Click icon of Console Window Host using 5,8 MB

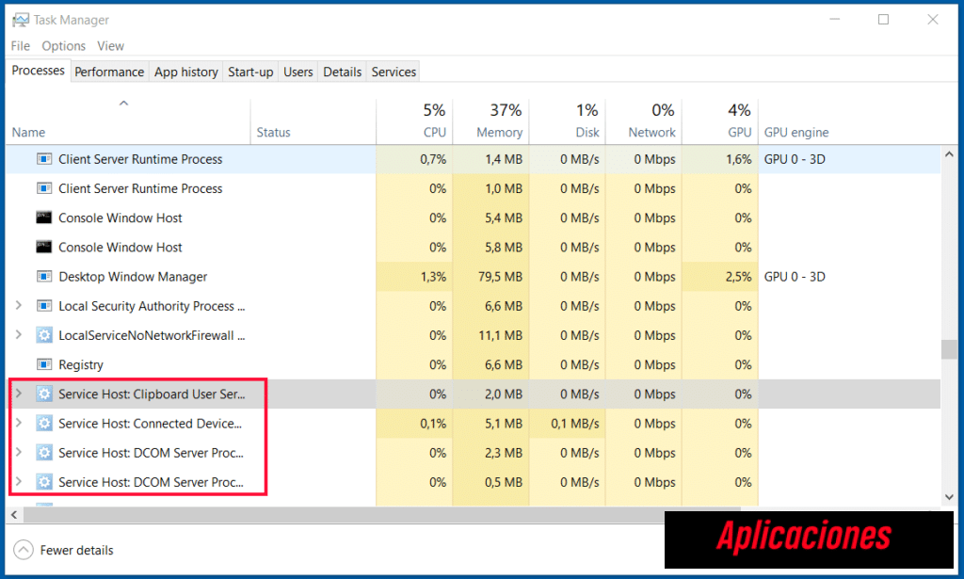[x=43, y=247]
